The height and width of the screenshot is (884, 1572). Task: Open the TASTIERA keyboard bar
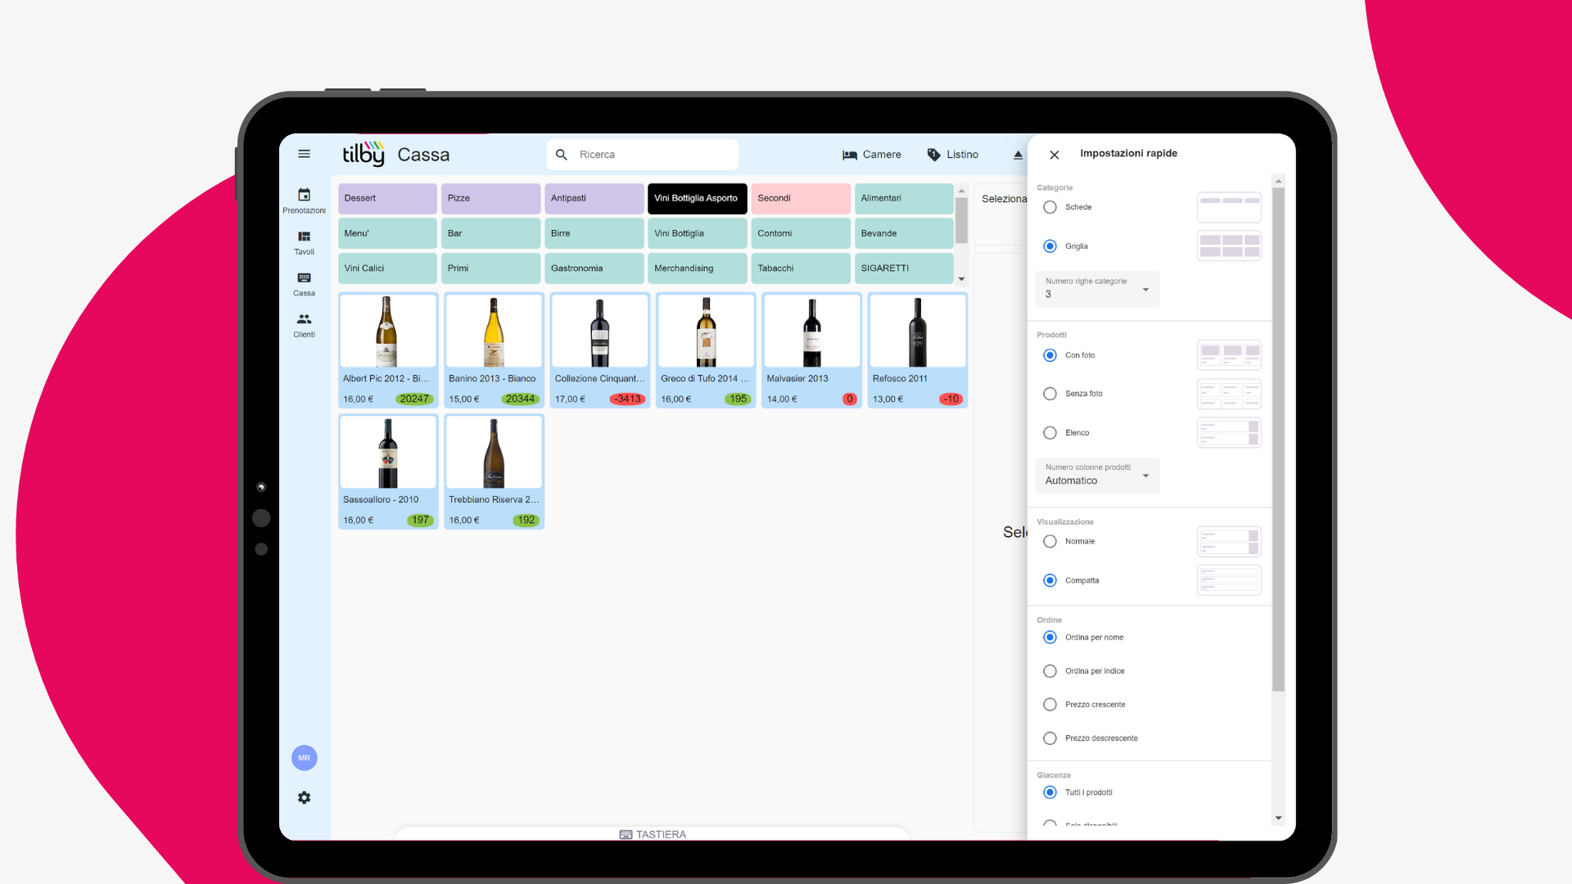click(653, 833)
